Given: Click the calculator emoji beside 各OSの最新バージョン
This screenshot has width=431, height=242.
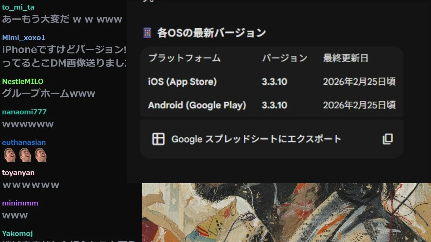Looking at the screenshot, I should (147, 33).
